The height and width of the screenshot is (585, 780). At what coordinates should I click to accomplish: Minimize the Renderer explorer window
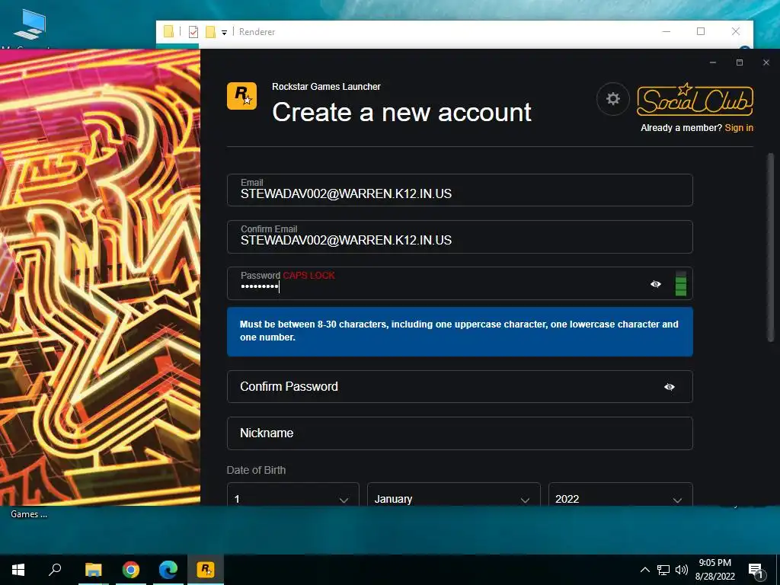667,31
